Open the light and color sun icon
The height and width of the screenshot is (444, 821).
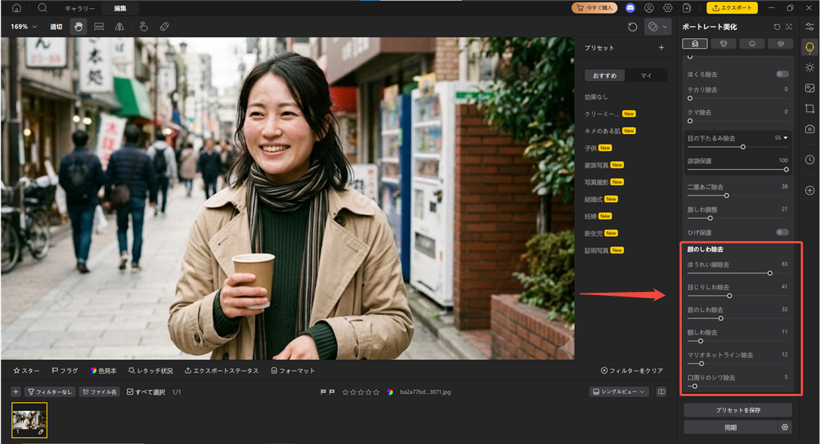810,67
